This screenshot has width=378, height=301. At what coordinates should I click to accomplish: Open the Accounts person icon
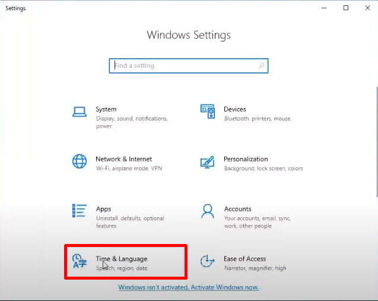coord(208,211)
